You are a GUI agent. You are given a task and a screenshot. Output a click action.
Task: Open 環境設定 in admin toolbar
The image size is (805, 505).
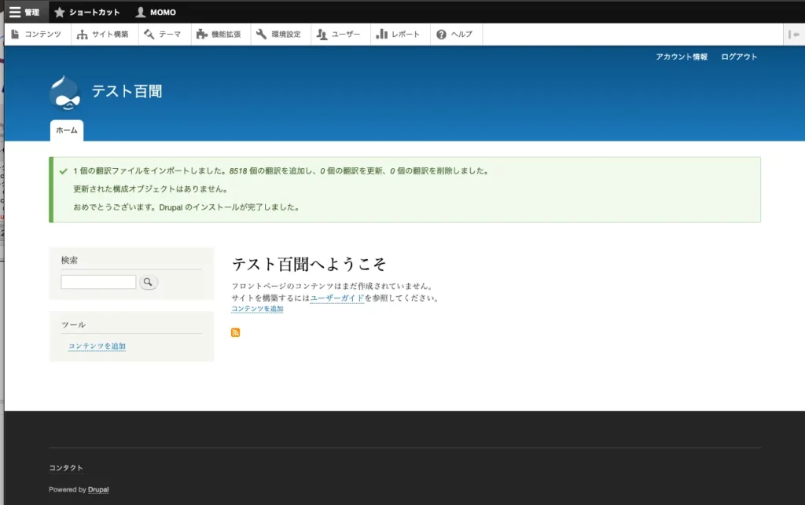tap(278, 35)
